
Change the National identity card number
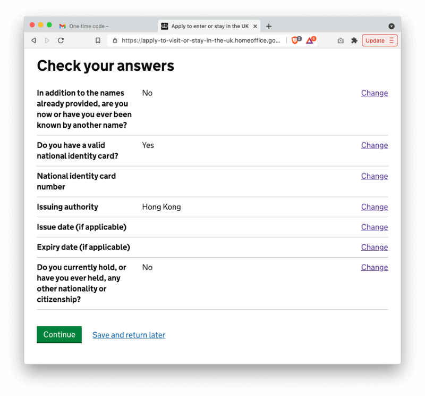click(375, 176)
